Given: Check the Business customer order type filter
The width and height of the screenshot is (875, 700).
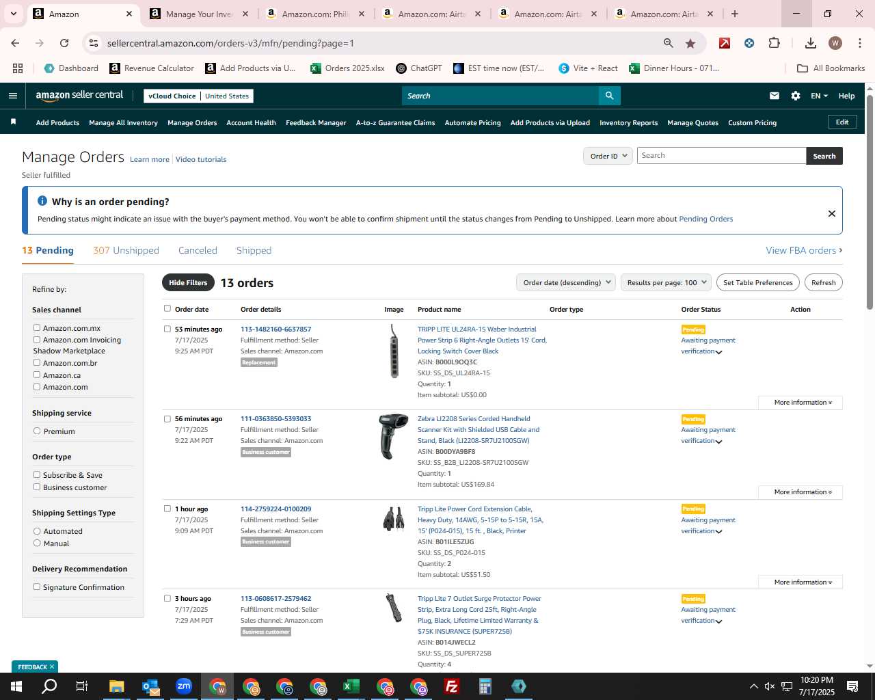Looking at the screenshot, I should [x=37, y=487].
